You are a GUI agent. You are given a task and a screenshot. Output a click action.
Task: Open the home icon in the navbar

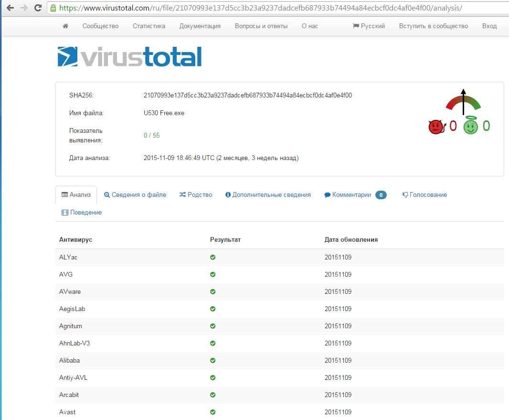pyautogui.click(x=65, y=26)
